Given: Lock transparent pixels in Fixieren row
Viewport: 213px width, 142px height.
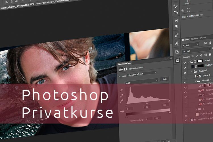Looking at the screenshot, I should coord(193,56).
